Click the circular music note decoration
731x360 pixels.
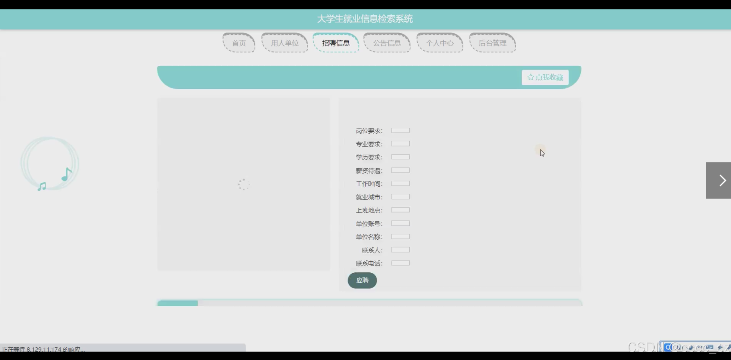pyautogui.click(x=50, y=164)
